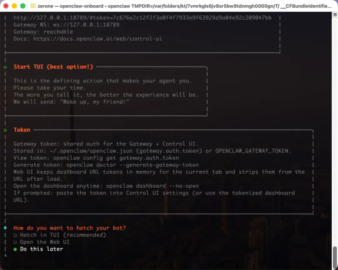The image size is (338, 270).
Task: Open the docs.openclaw.ai control-ui link
Action: tap(97, 39)
